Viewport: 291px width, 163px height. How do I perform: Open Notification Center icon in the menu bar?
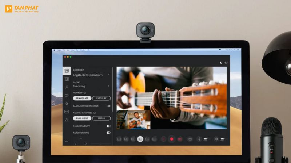pyautogui.click(x=238, y=50)
